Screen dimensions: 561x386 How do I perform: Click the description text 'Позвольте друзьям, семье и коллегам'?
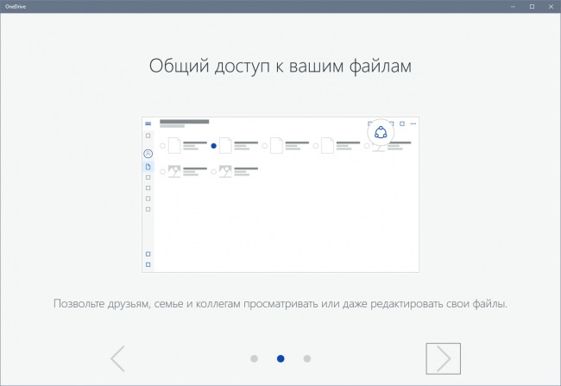[x=147, y=304]
